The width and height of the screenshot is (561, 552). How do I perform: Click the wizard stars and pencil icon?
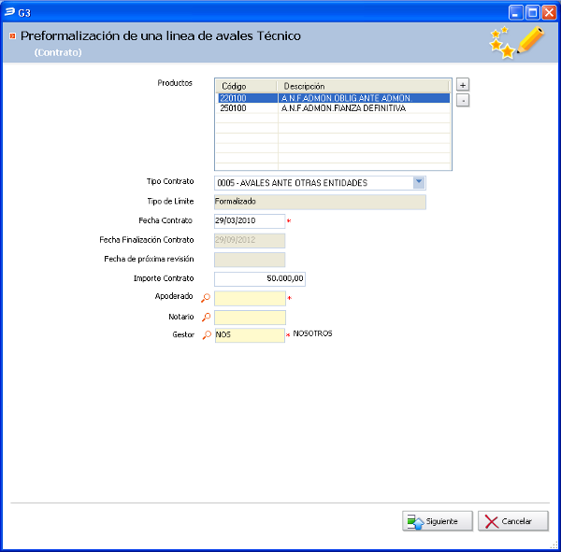click(x=517, y=43)
